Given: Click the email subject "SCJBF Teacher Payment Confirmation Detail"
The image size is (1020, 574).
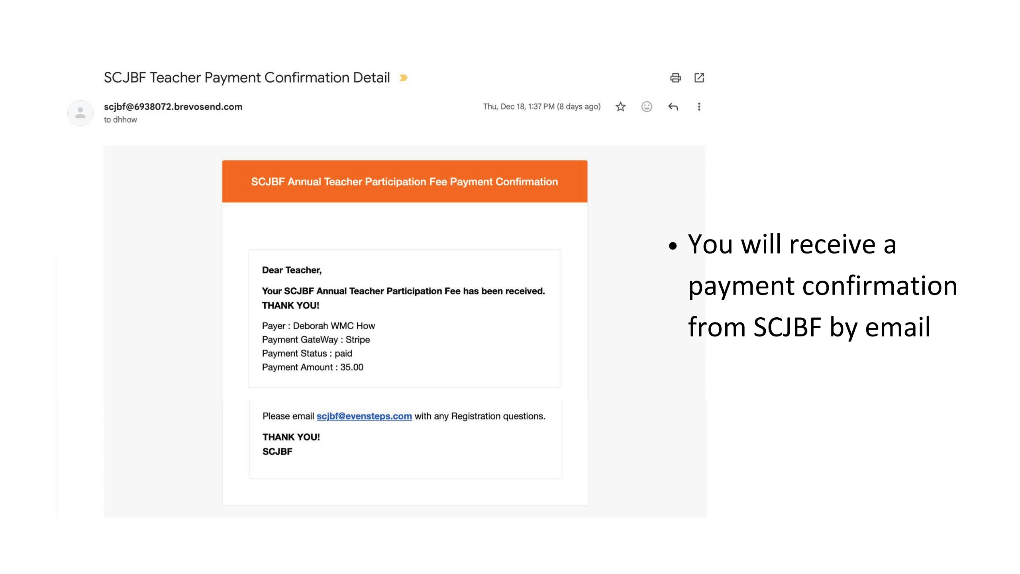Looking at the screenshot, I should [247, 78].
